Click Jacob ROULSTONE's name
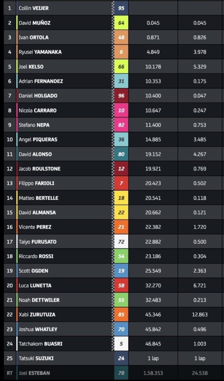 coord(40,169)
